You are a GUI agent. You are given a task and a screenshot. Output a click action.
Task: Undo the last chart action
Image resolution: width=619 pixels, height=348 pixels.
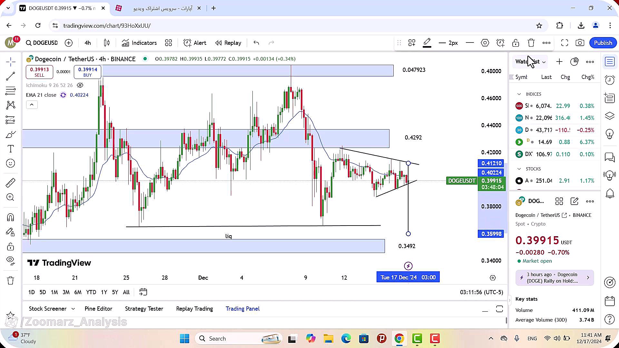[256, 43]
